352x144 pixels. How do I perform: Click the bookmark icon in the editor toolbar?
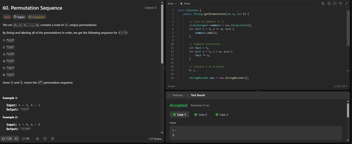329,3
